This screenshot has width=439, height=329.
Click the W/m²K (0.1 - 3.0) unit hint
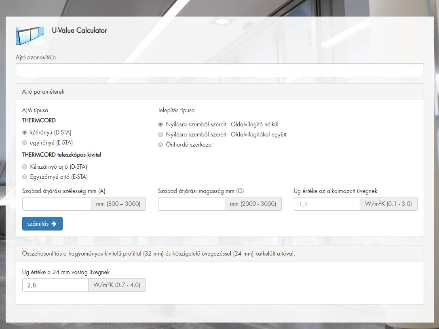tap(388, 204)
